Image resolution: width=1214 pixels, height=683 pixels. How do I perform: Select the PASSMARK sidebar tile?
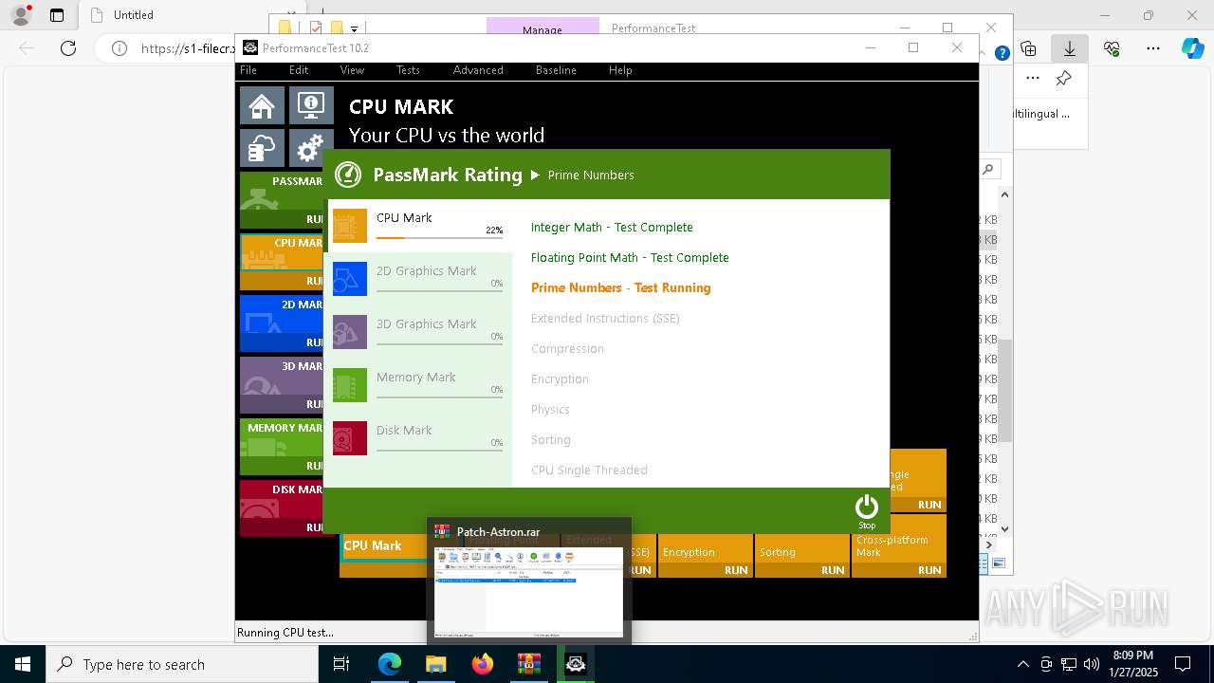(x=282, y=199)
